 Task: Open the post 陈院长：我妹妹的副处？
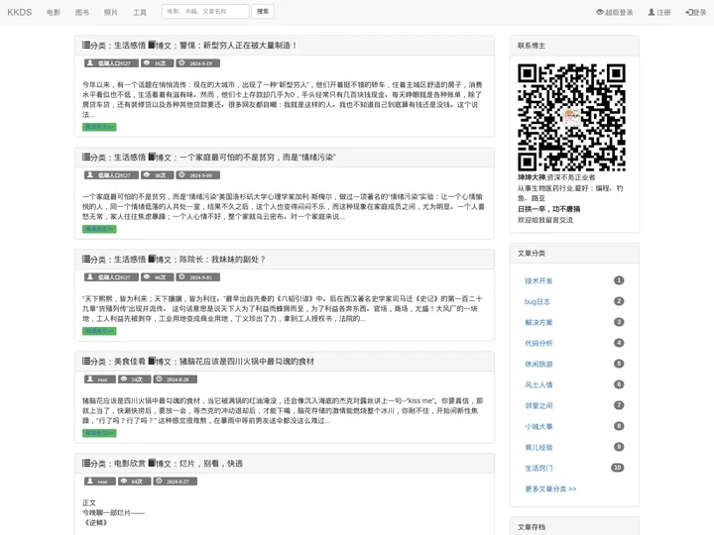(x=222, y=260)
